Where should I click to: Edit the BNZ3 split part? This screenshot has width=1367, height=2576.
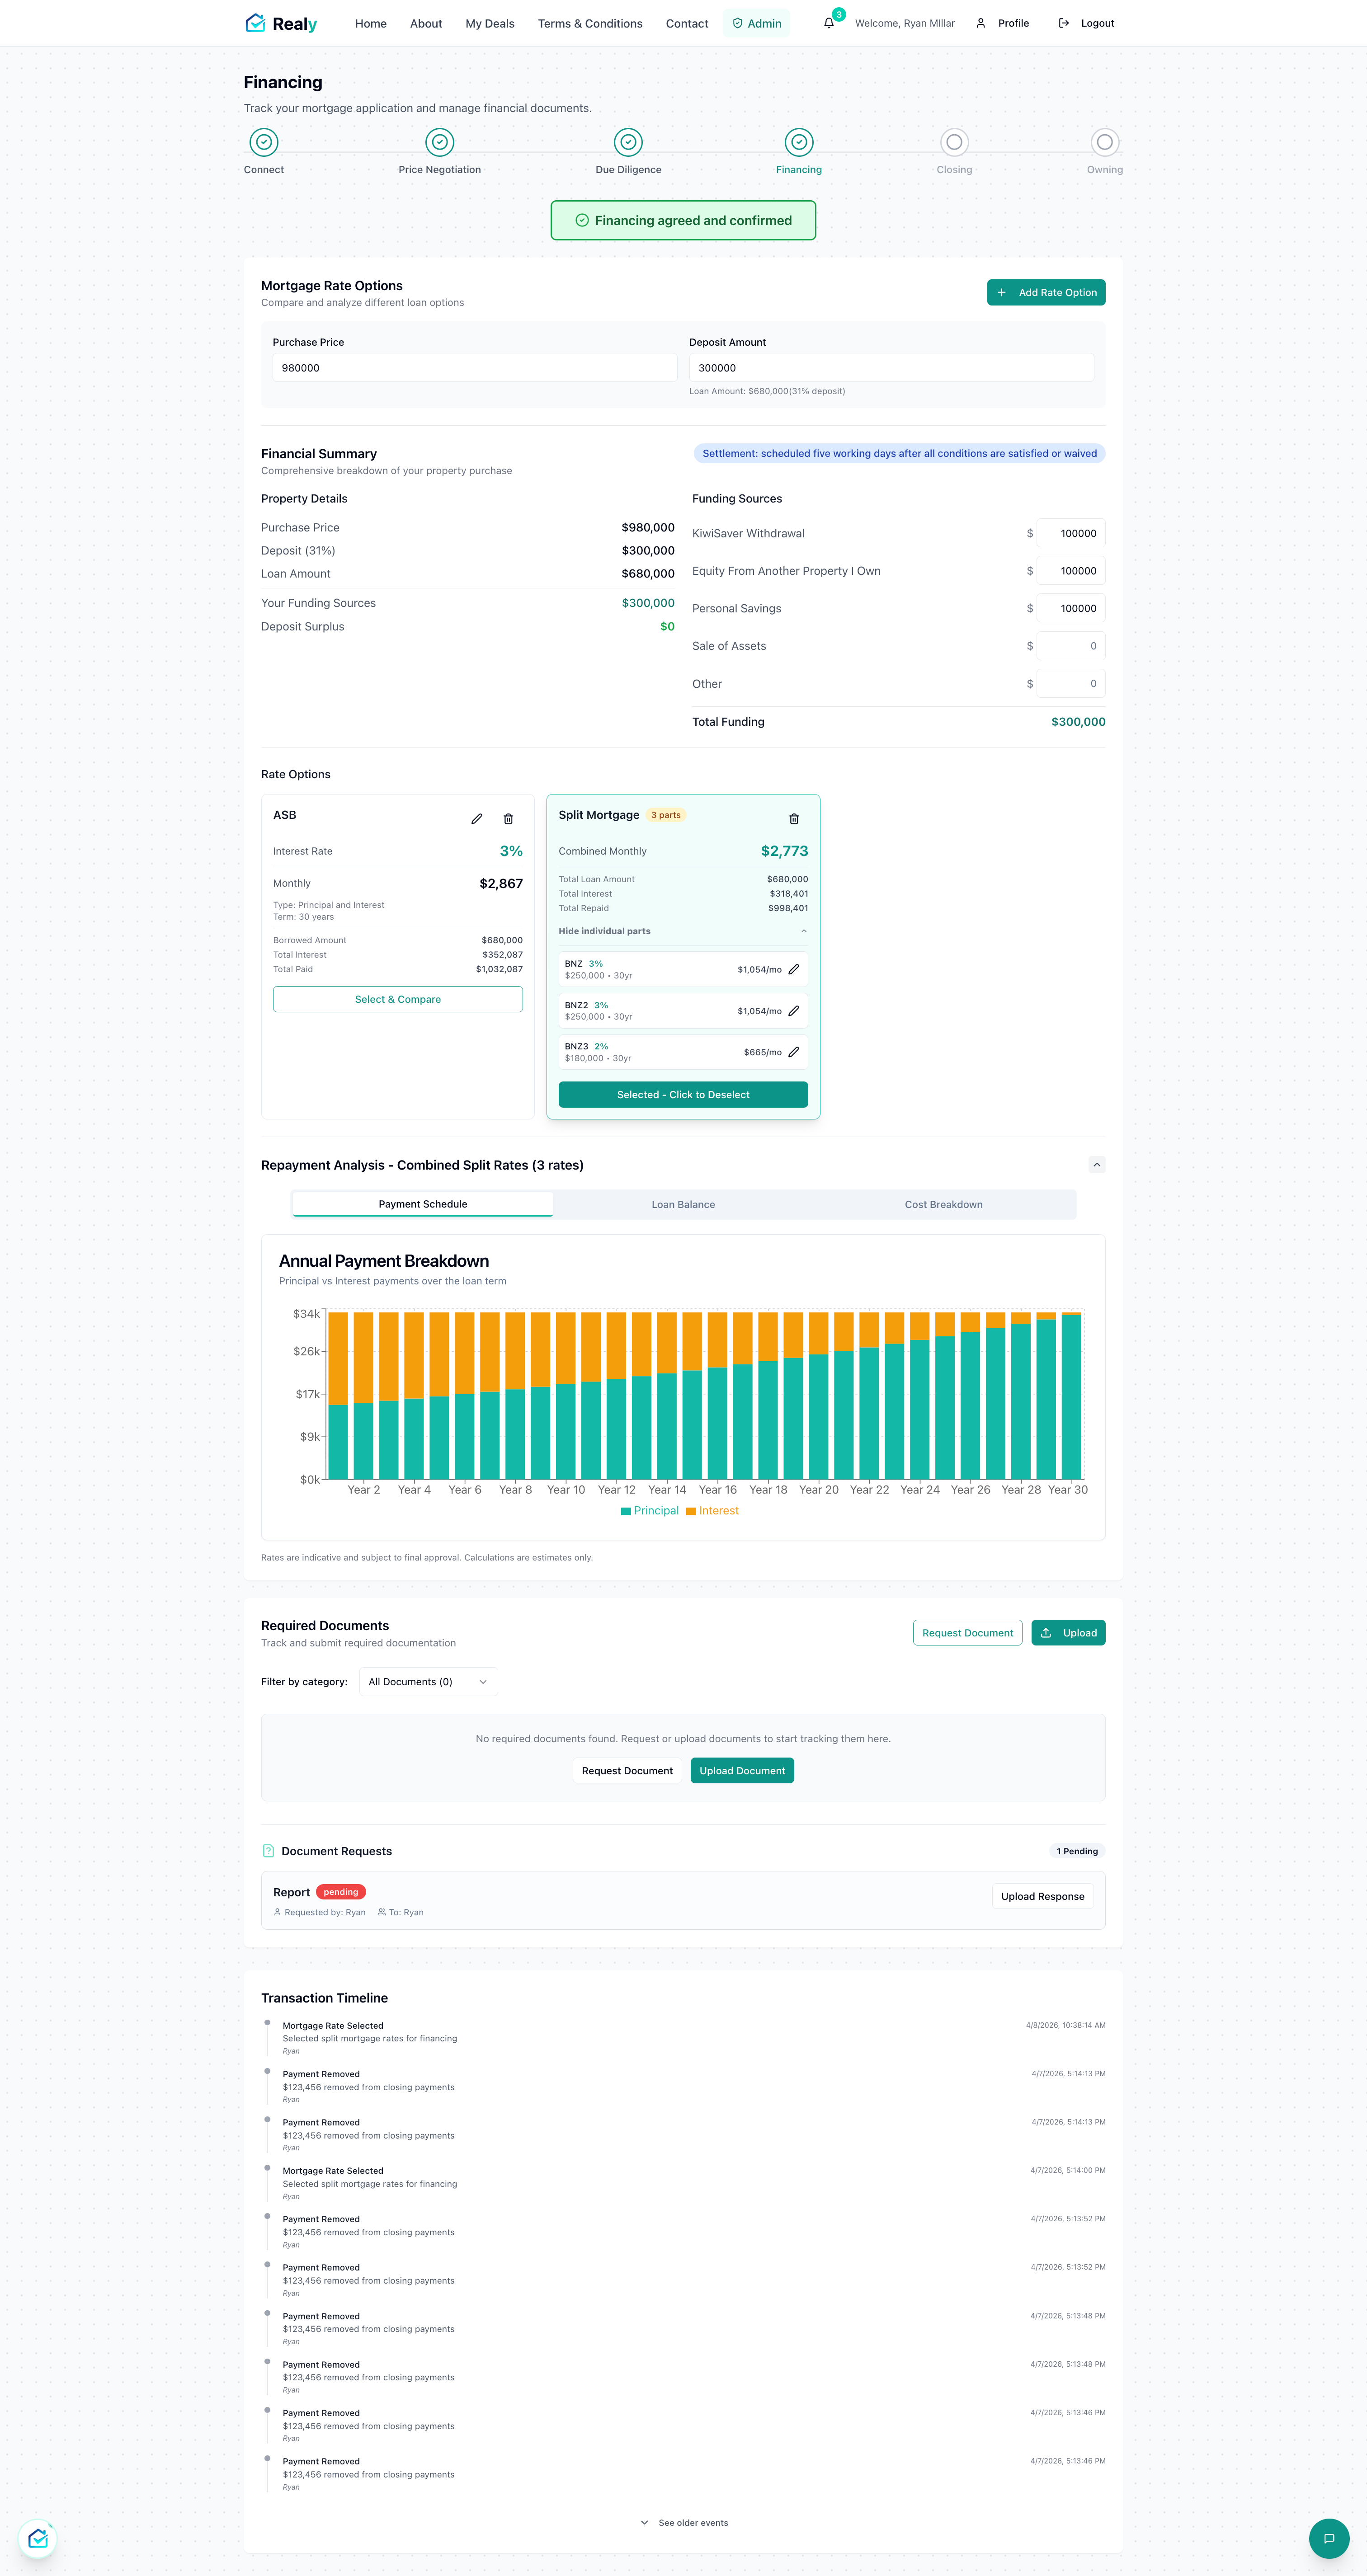pos(794,1052)
